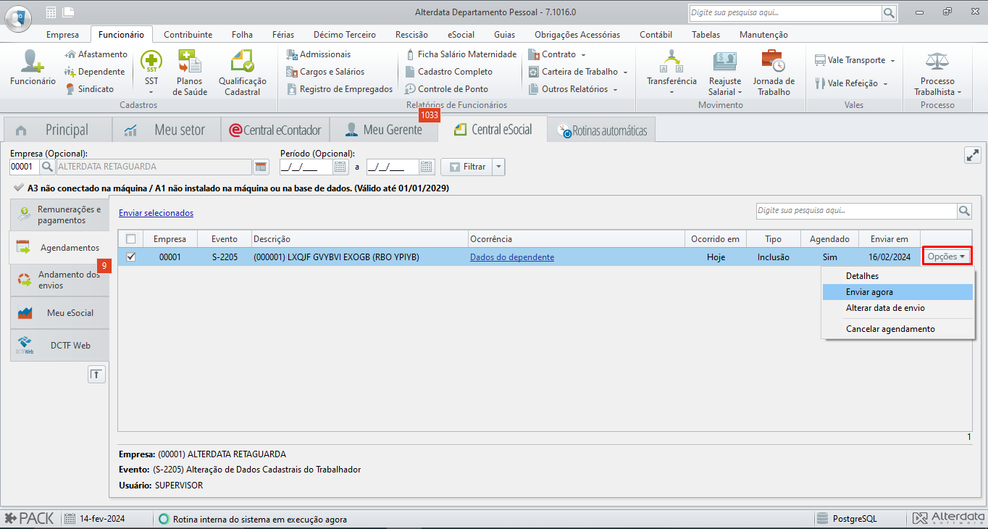Switch to the eSocial ribbon tab
988x529 pixels.
pos(461,34)
